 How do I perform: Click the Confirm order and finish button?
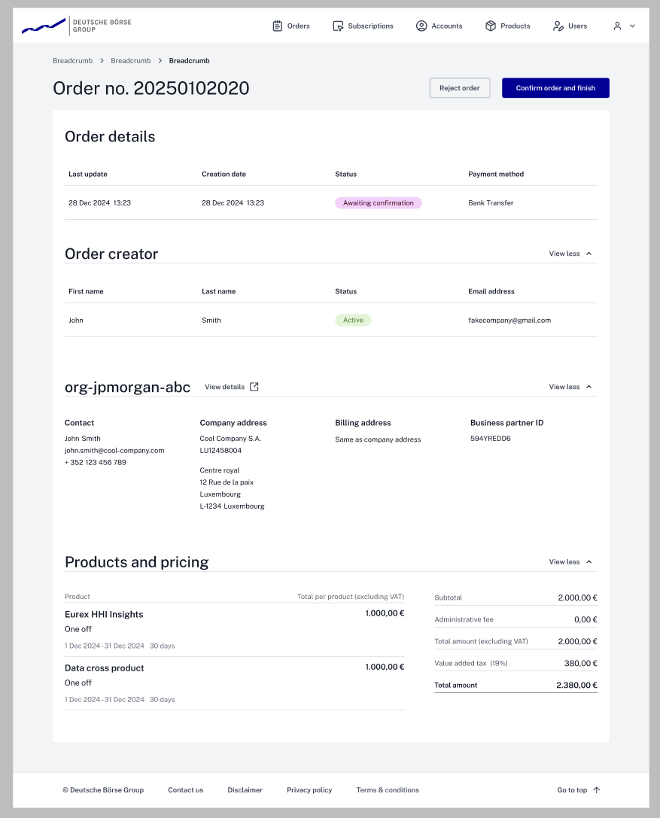[x=555, y=87]
